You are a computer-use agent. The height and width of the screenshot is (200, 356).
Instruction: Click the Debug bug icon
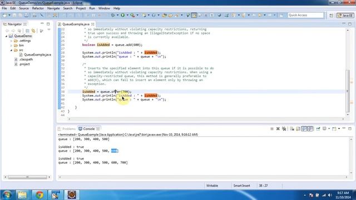pos(113,15)
